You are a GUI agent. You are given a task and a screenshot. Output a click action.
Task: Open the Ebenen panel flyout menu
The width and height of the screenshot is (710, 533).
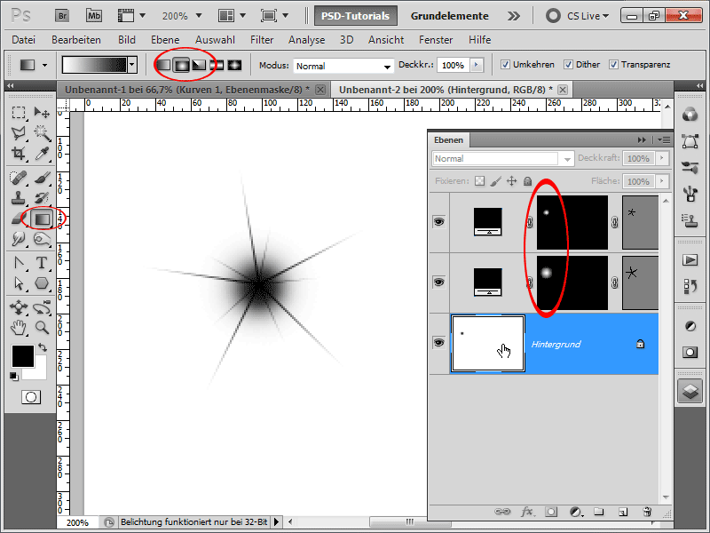[x=664, y=140]
